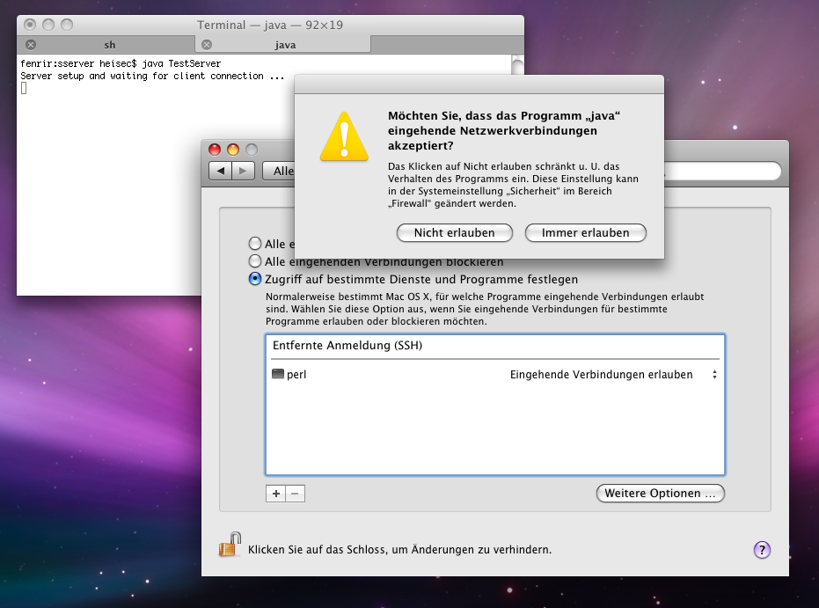Click the unlocked padlock icon

click(x=230, y=545)
